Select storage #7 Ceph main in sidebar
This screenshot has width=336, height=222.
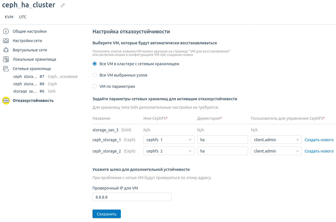[45, 77]
